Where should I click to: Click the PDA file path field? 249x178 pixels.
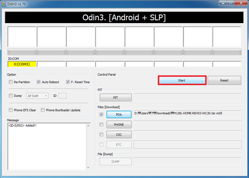click(188, 114)
